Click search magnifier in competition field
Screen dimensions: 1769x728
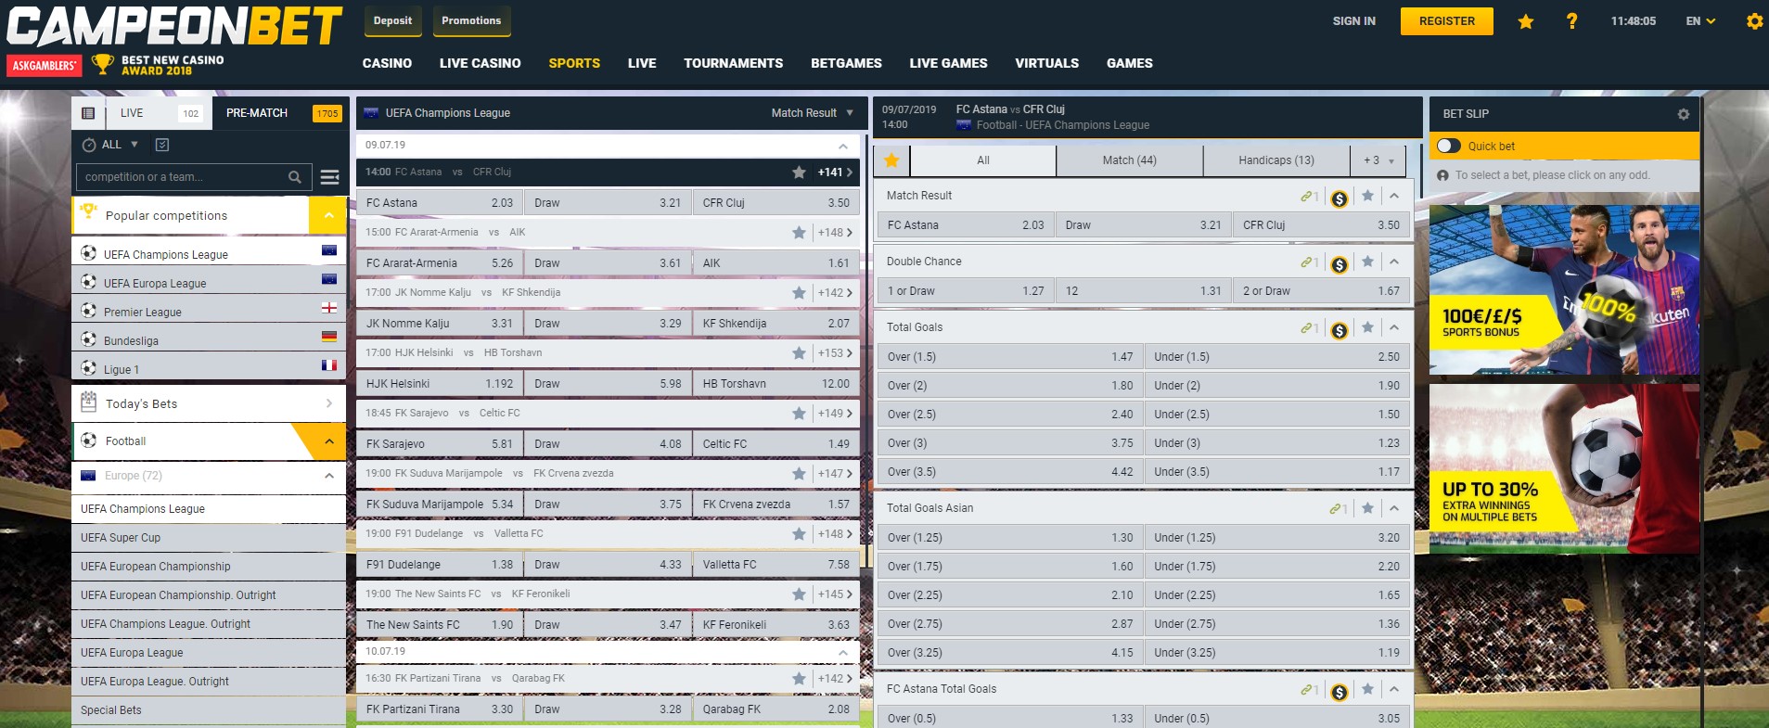[294, 177]
